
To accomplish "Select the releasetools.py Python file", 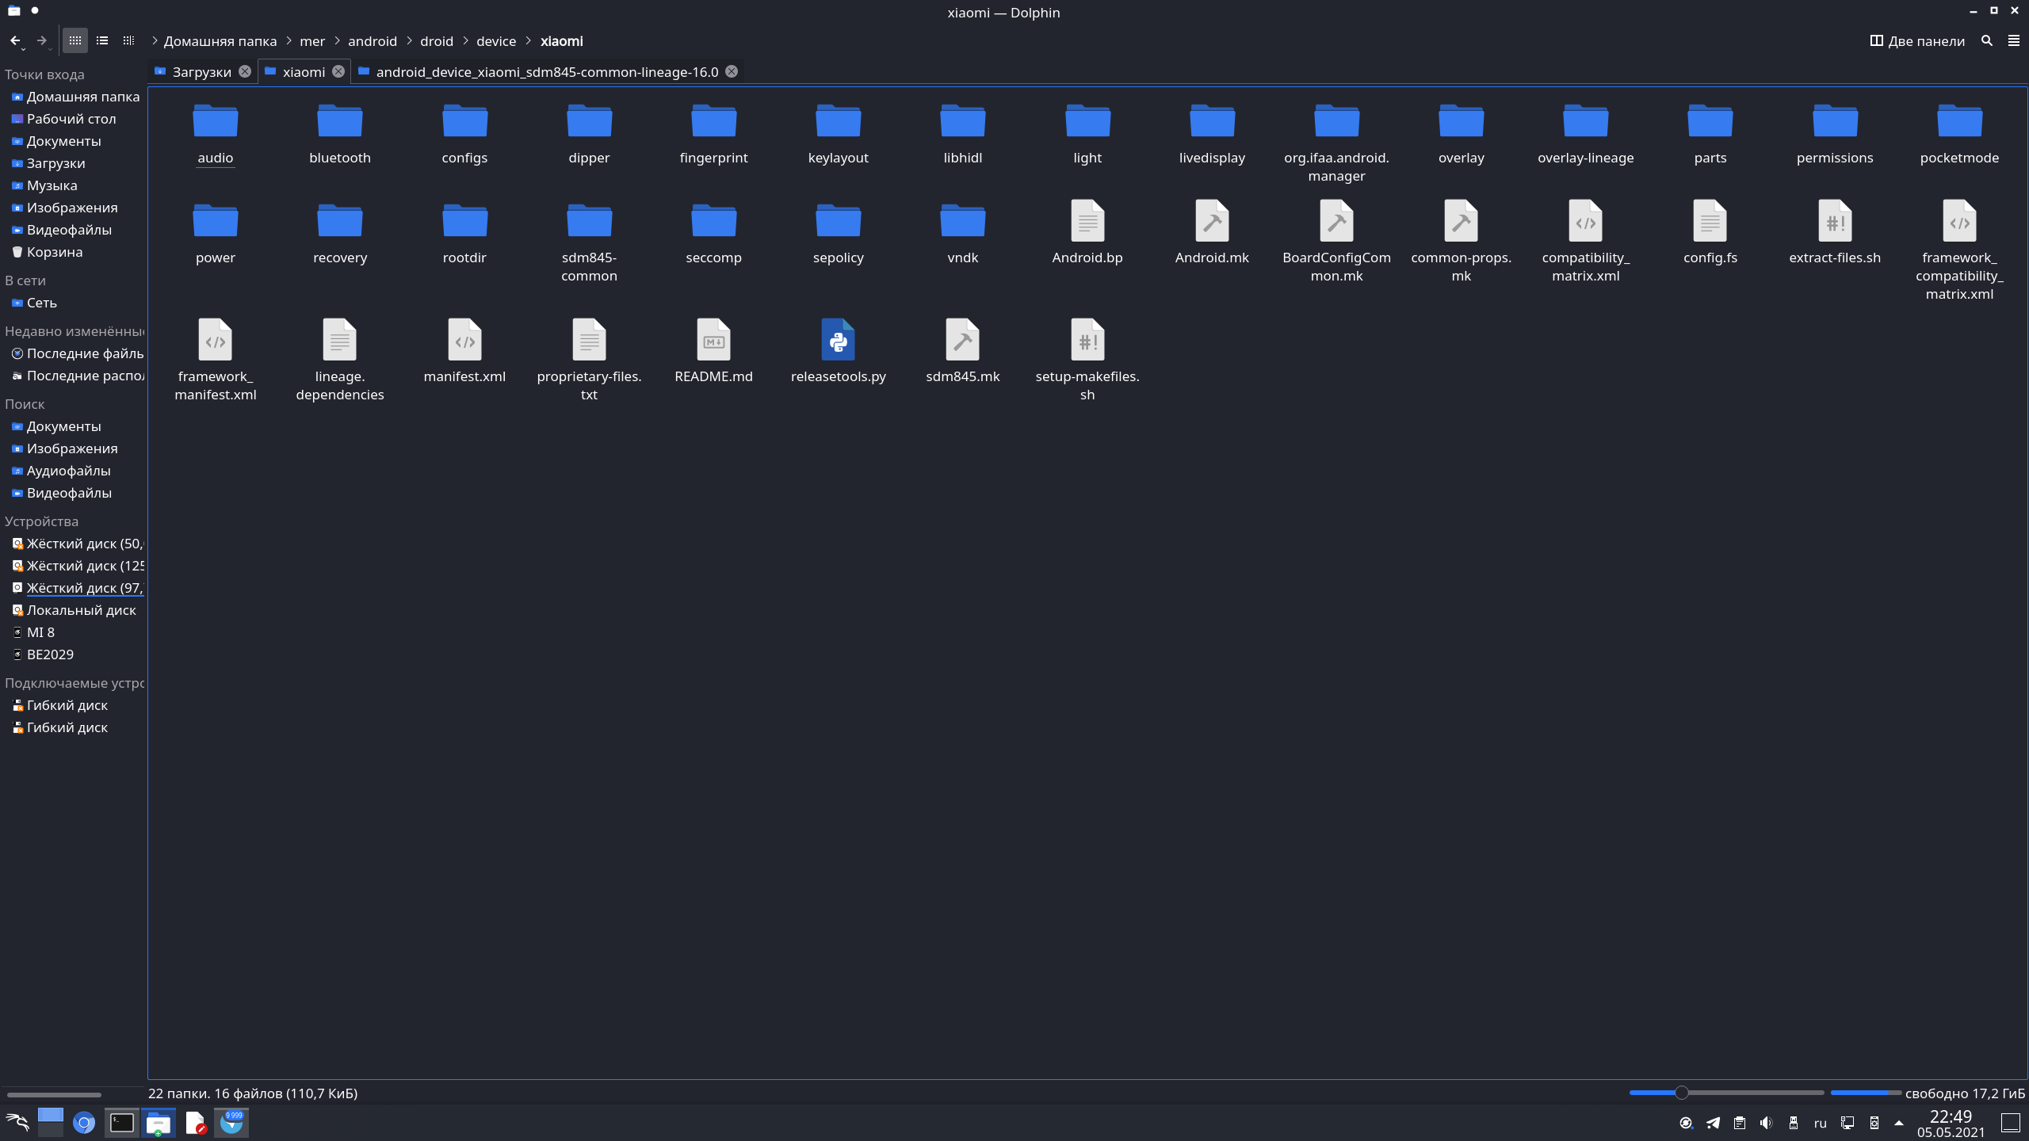I will point(838,352).
